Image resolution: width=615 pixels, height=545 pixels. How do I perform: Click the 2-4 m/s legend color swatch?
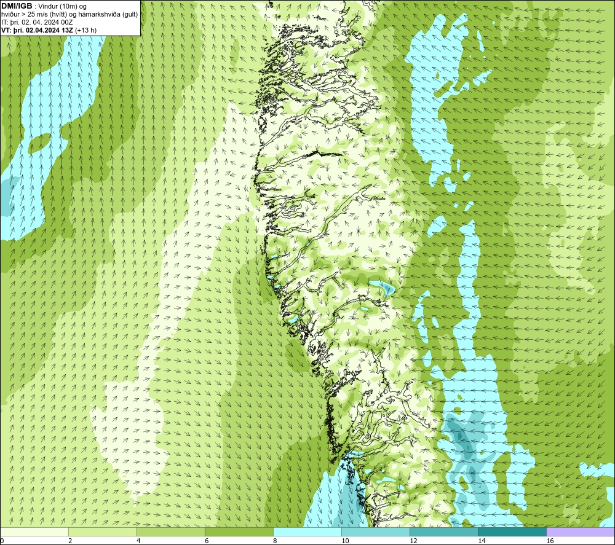tap(102, 532)
